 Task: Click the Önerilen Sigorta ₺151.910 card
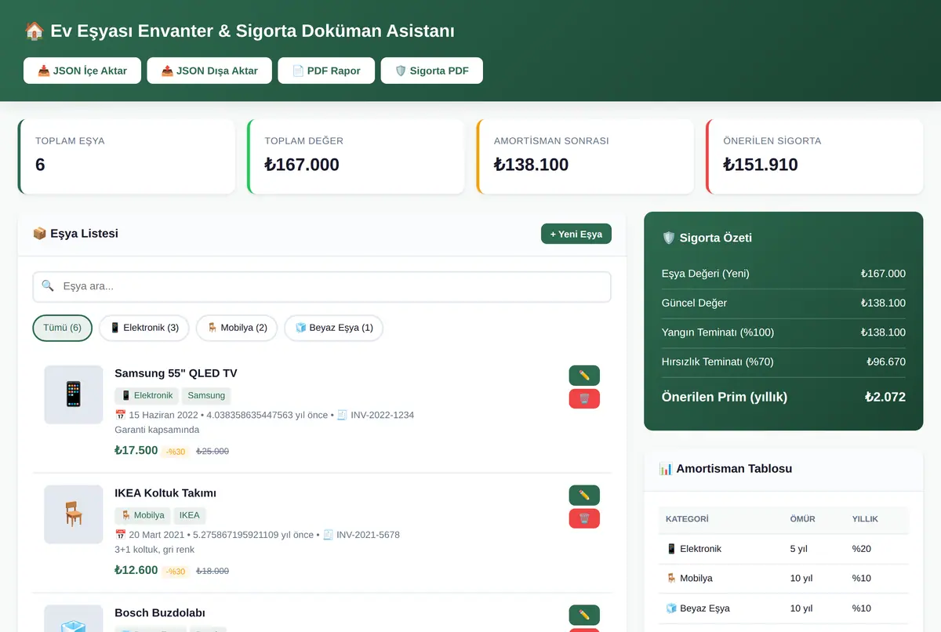tap(815, 156)
